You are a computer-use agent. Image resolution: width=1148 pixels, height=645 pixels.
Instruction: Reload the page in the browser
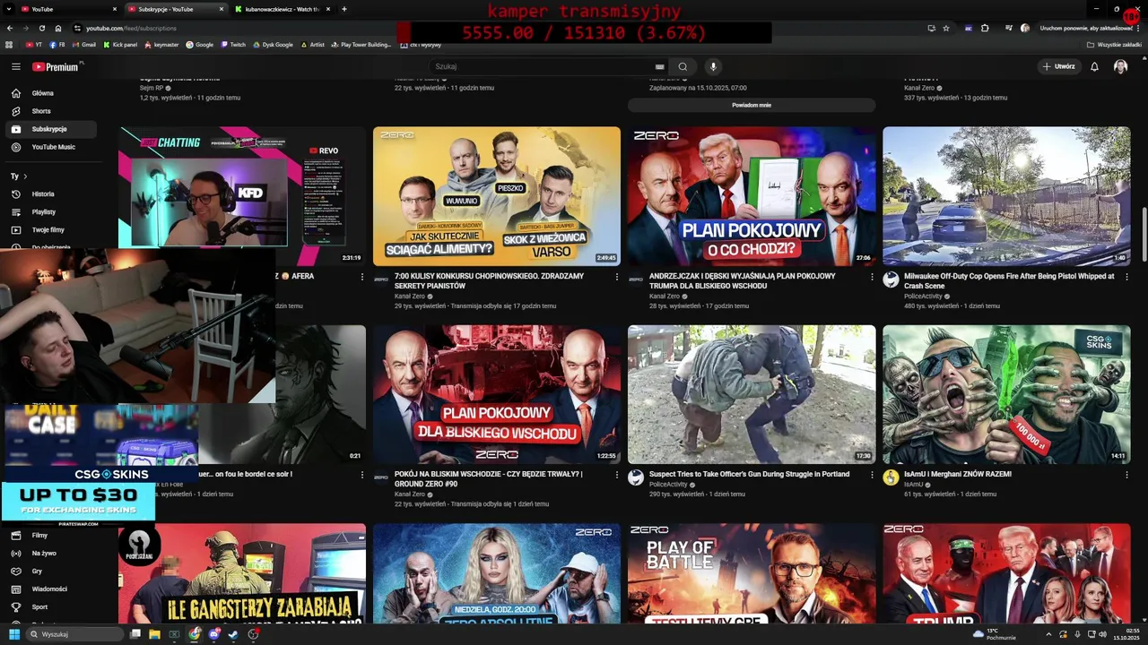(x=42, y=28)
